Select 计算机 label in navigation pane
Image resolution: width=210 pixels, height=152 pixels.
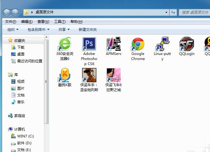[x=20, y=129]
